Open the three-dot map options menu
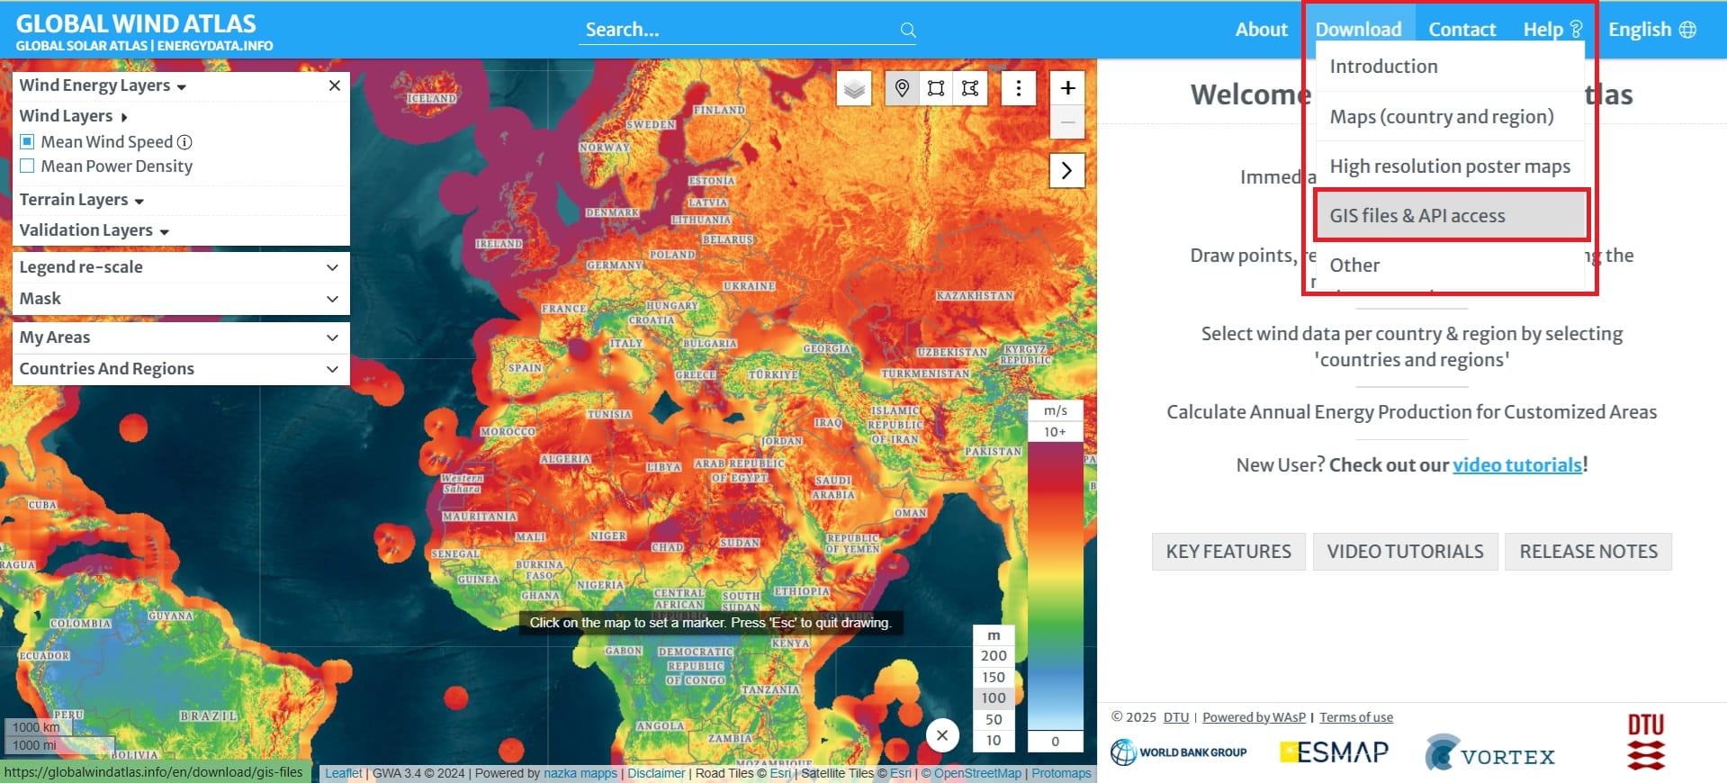Viewport: 1727px width, 783px height. [x=1018, y=88]
